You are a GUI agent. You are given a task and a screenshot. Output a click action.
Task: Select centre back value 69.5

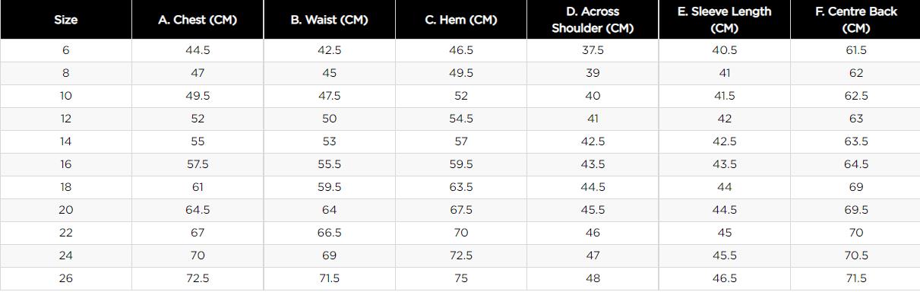point(856,210)
